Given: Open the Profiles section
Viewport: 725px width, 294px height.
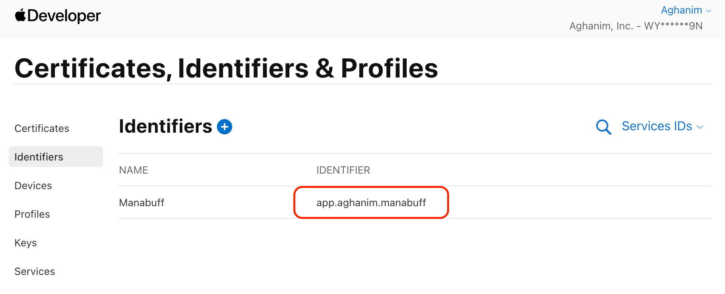Looking at the screenshot, I should click(x=32, y=214).
